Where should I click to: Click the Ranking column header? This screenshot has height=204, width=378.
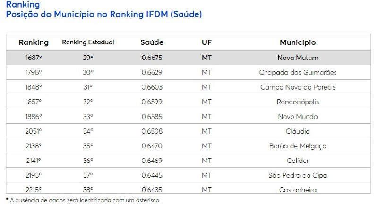click(x=34, y=42)
